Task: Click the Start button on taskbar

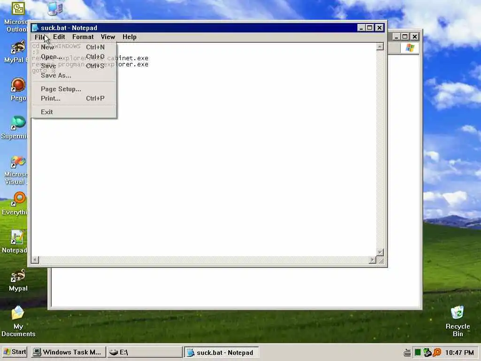Action: click(x=15, y=352)
